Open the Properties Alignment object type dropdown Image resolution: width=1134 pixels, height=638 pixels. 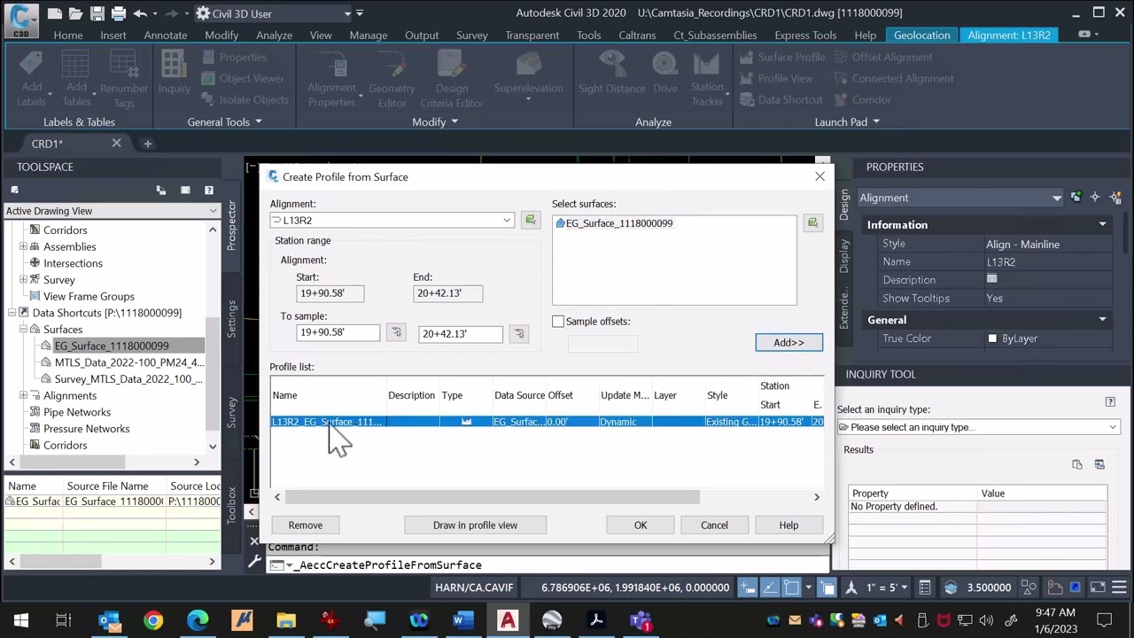point(1056,198)
